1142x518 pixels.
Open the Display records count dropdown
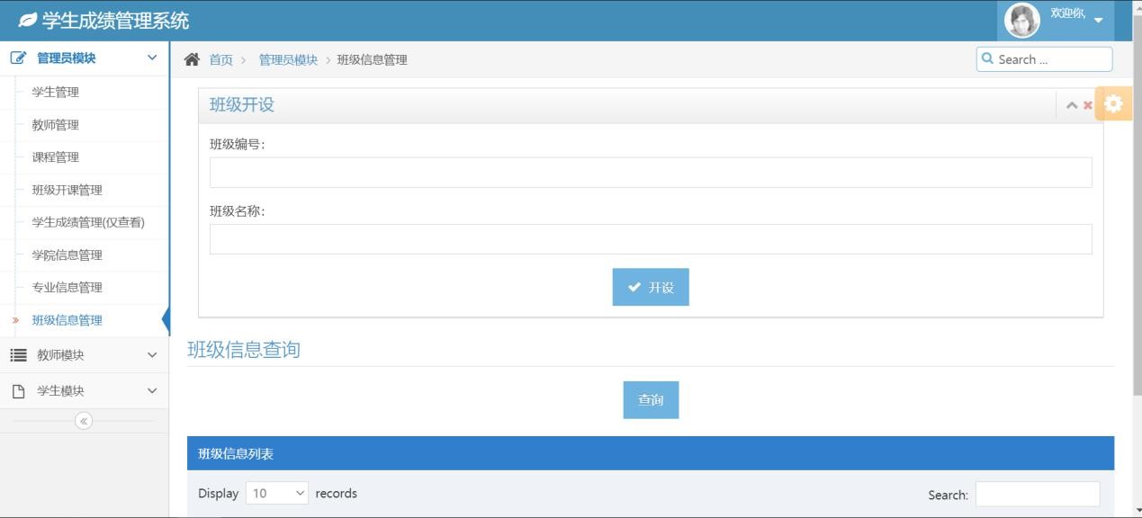click(x=277, y=493)
